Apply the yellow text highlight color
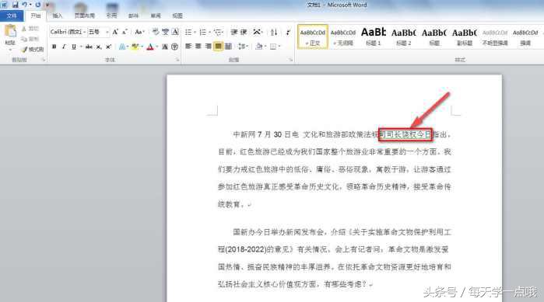 (x=135, y=47)
